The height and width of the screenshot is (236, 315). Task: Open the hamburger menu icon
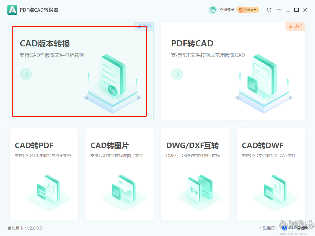[279, 10]
